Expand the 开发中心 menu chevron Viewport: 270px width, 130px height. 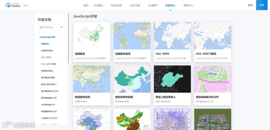(177, 5)
